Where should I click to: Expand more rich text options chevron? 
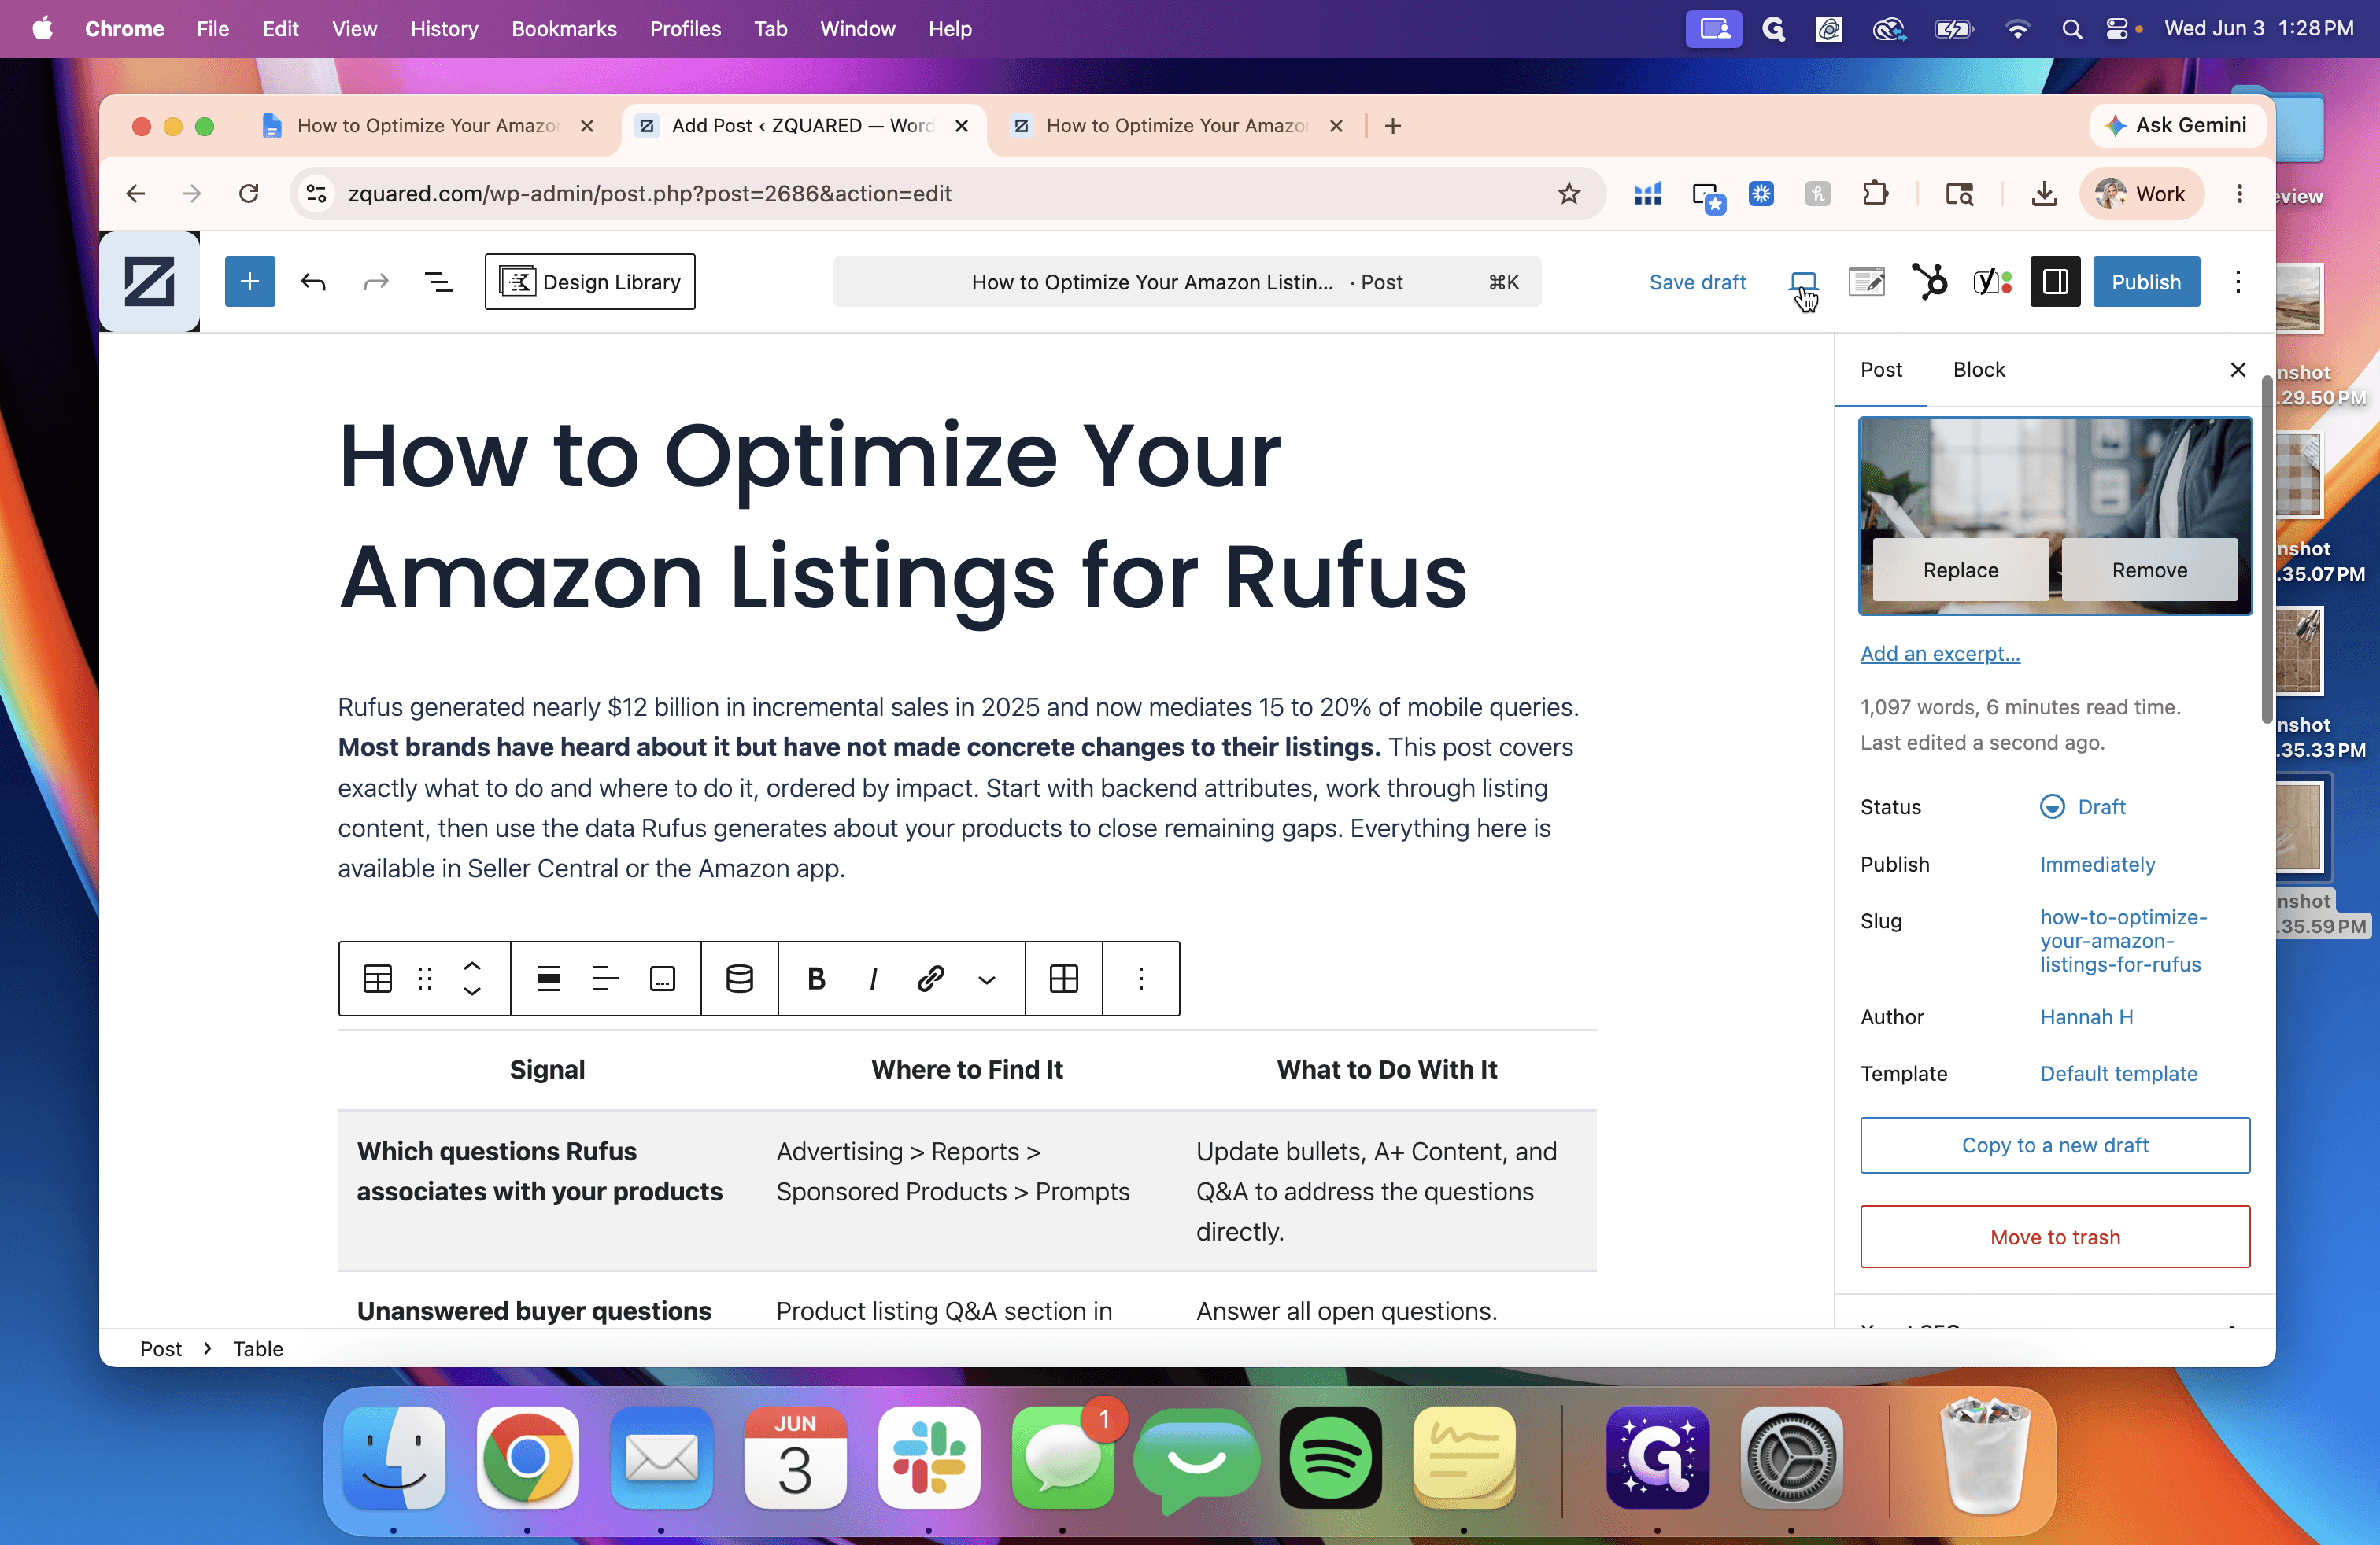point(987,979)
